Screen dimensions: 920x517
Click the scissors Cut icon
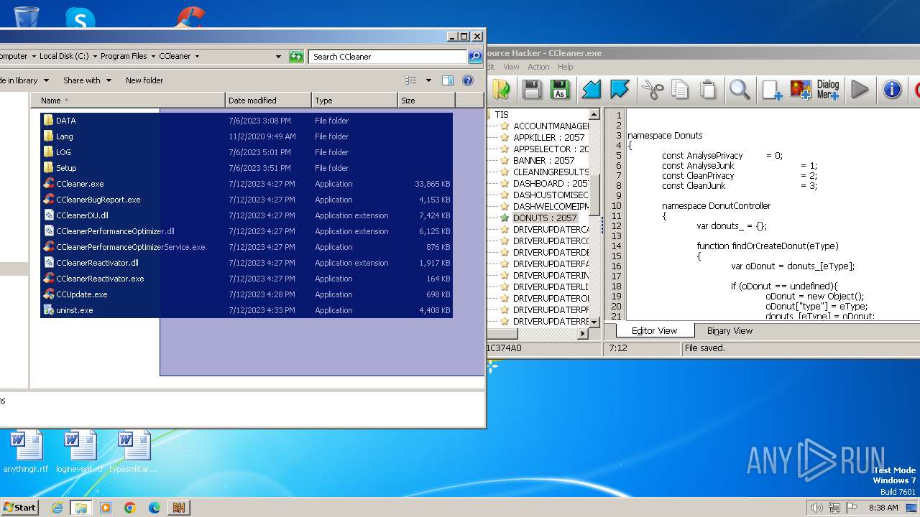(653, 89)
